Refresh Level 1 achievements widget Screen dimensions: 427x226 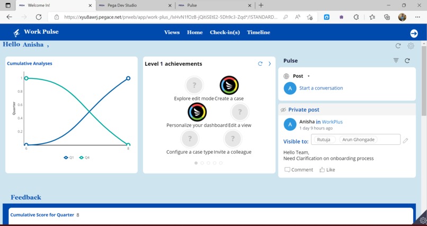(260, 64)
